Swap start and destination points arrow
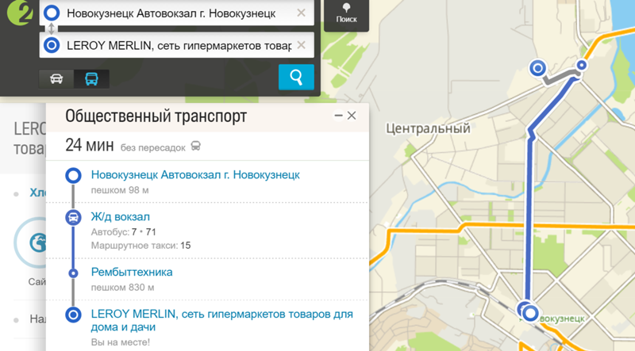635x351 pixels. click(52, 29)
